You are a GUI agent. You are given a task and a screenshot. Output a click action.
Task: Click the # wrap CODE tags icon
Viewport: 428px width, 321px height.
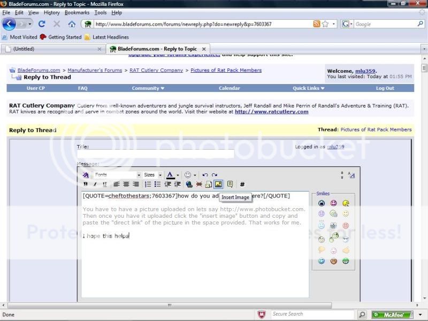click(242, 184)
